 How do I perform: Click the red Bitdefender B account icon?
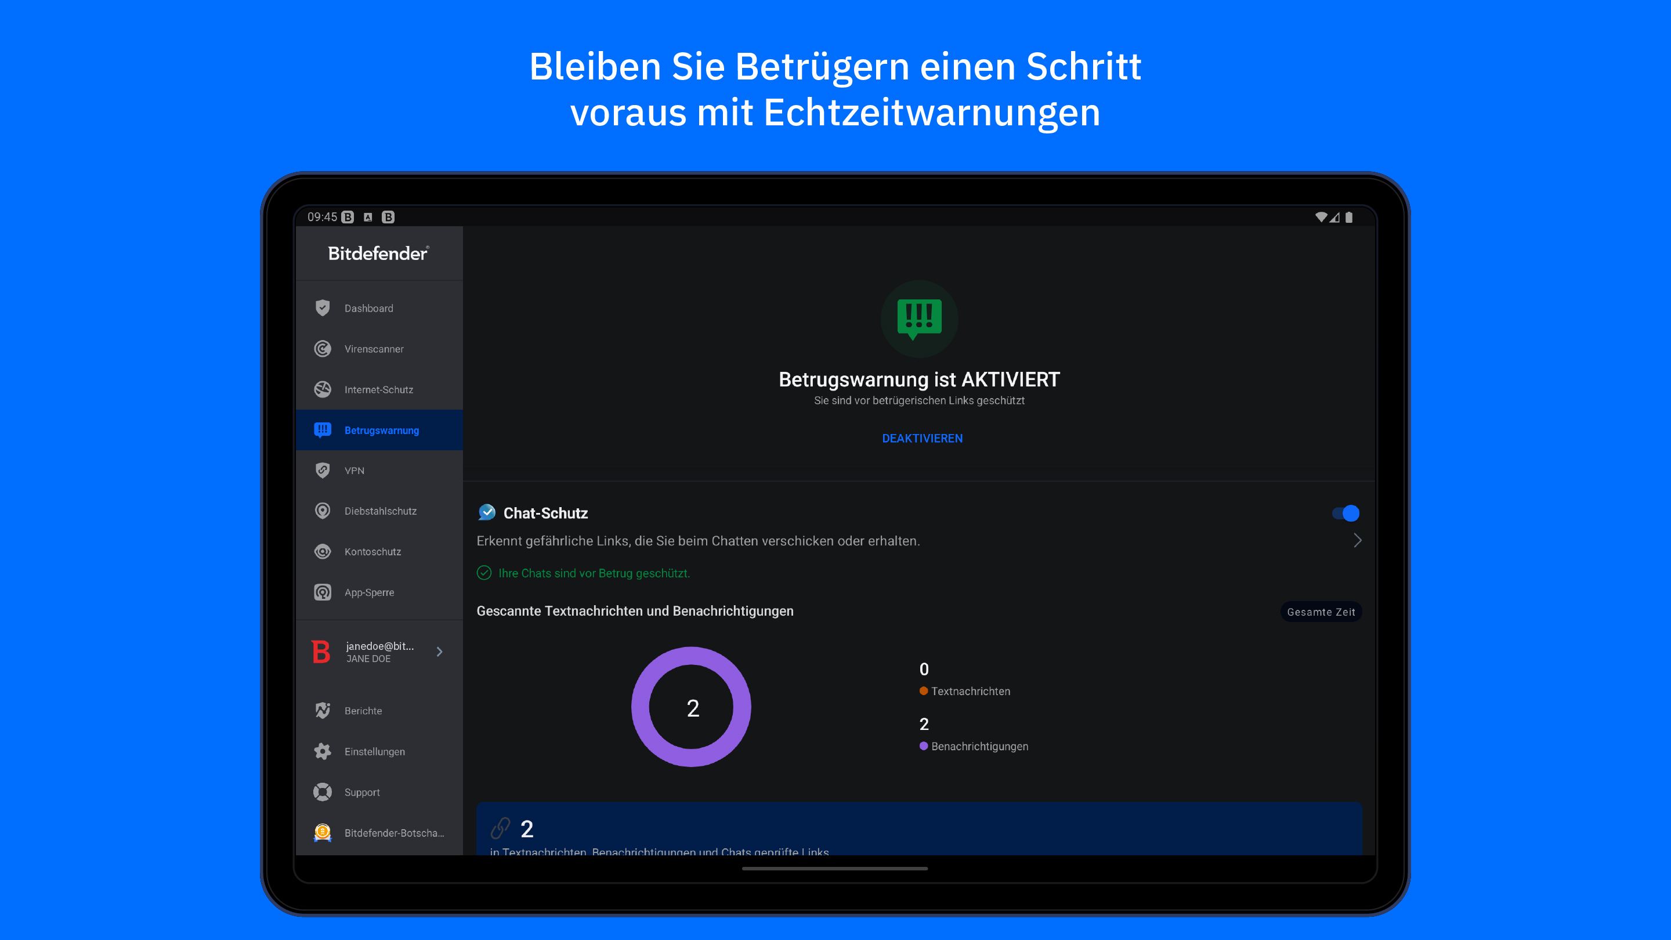tap(320, 651)
